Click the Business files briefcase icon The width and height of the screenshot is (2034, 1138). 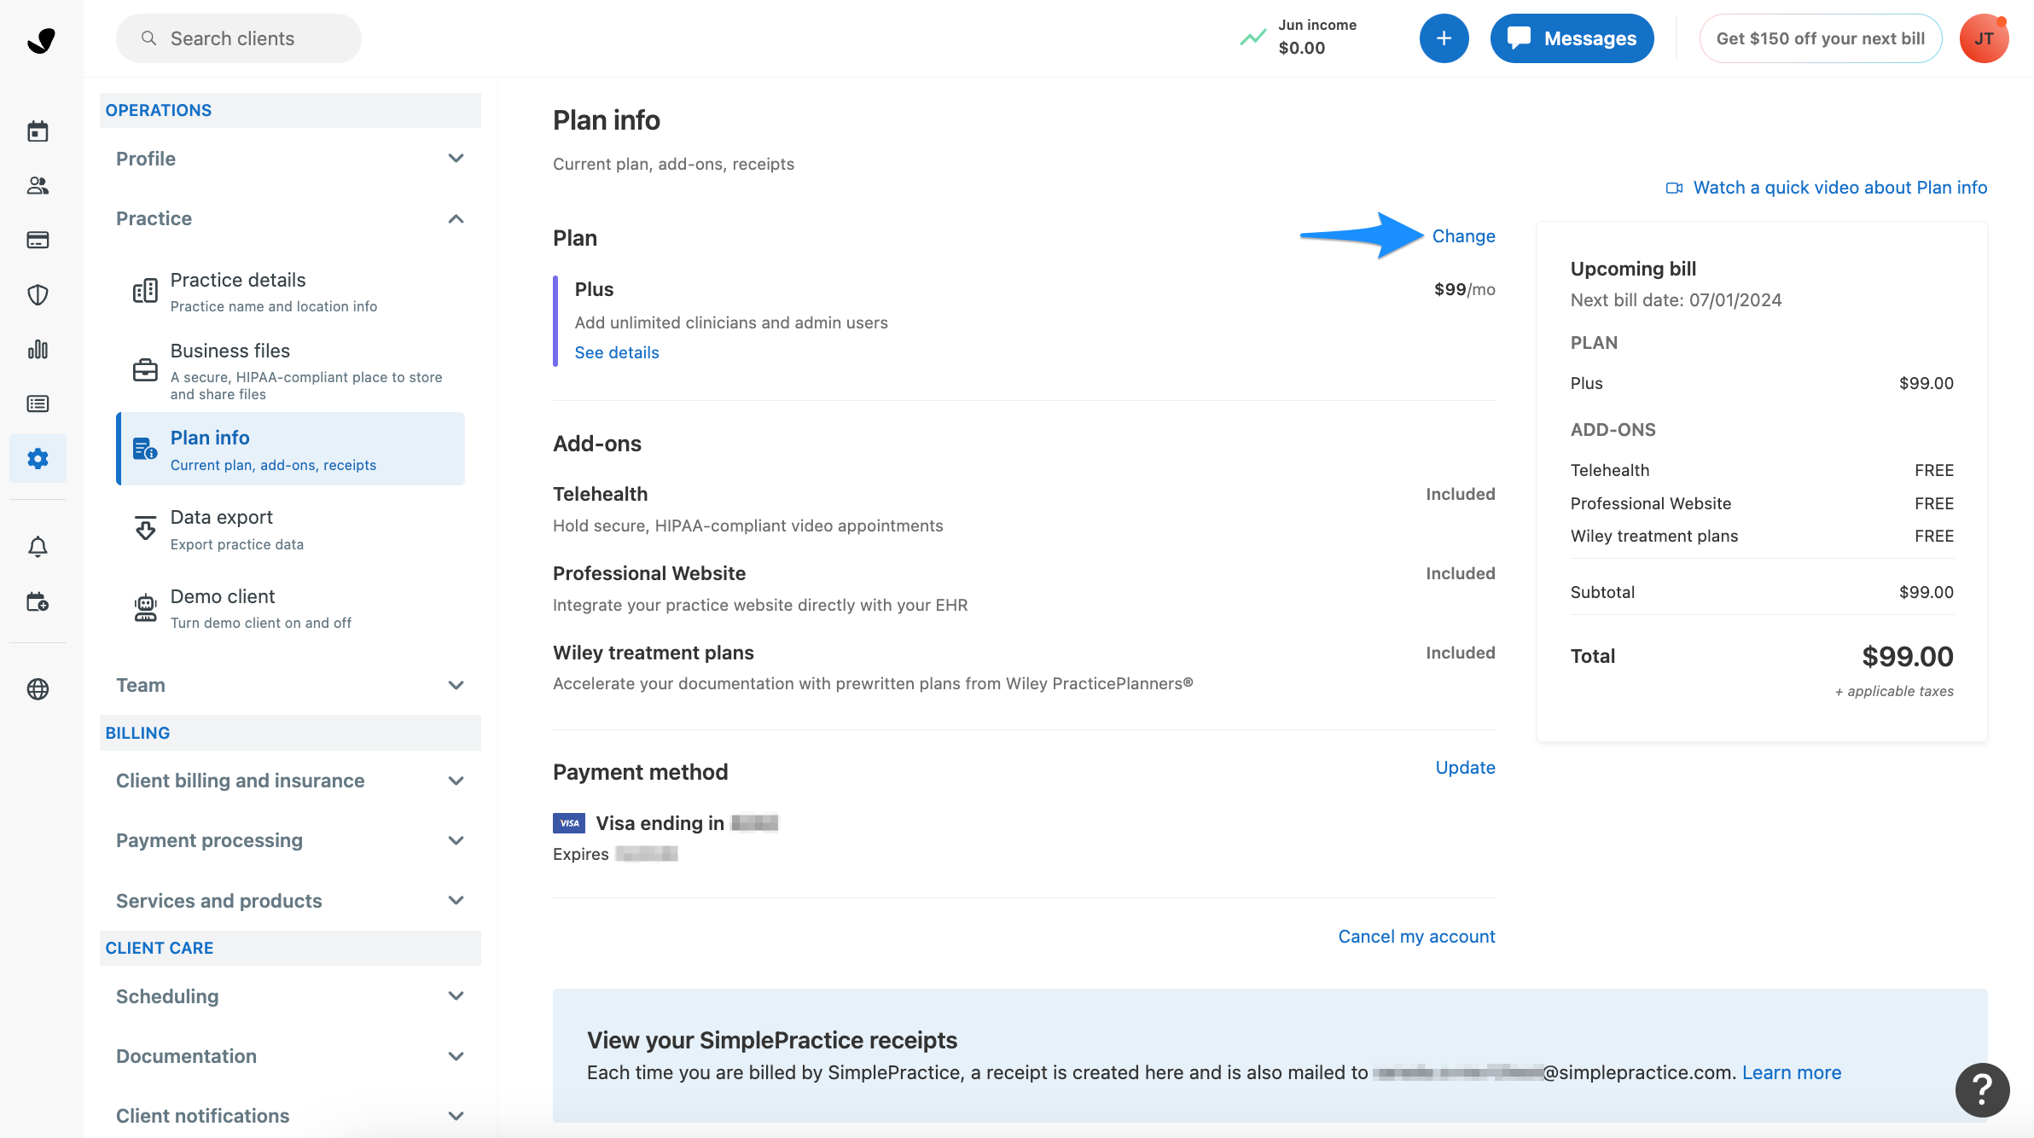[x=145, y=370]
